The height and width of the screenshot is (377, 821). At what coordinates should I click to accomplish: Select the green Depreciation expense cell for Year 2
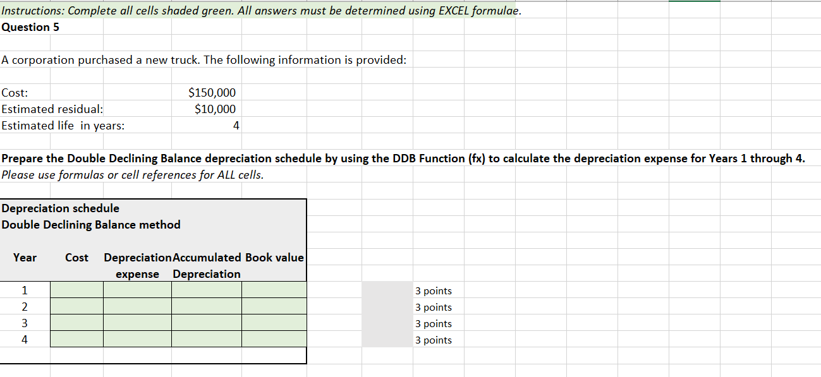137,307
